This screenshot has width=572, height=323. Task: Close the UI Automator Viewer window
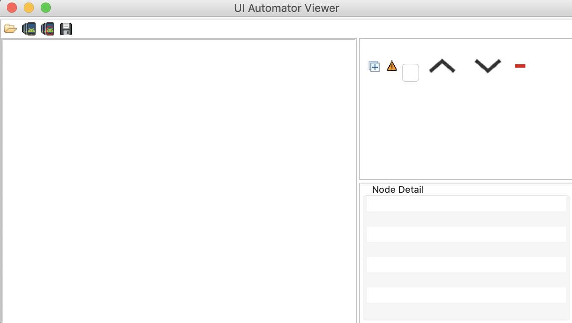click(12, 8)
